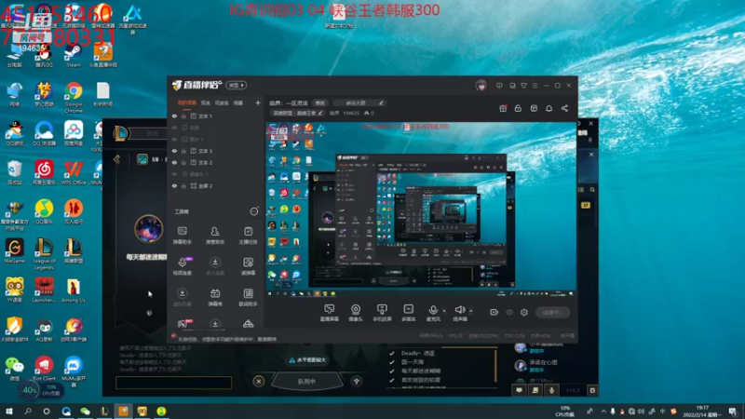Click the user avatar in the title bar
The image size is (745, 419).
click(x=481, y=86)
